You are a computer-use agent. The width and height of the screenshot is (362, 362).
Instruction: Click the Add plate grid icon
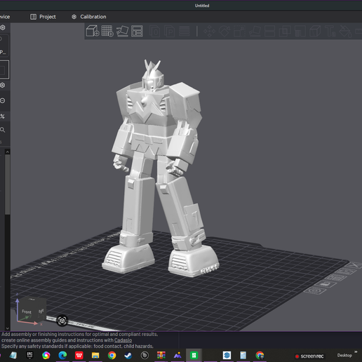pos(107,31)
